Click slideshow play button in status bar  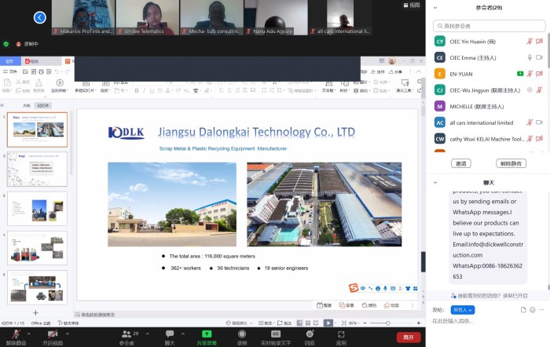coord(328,323)
